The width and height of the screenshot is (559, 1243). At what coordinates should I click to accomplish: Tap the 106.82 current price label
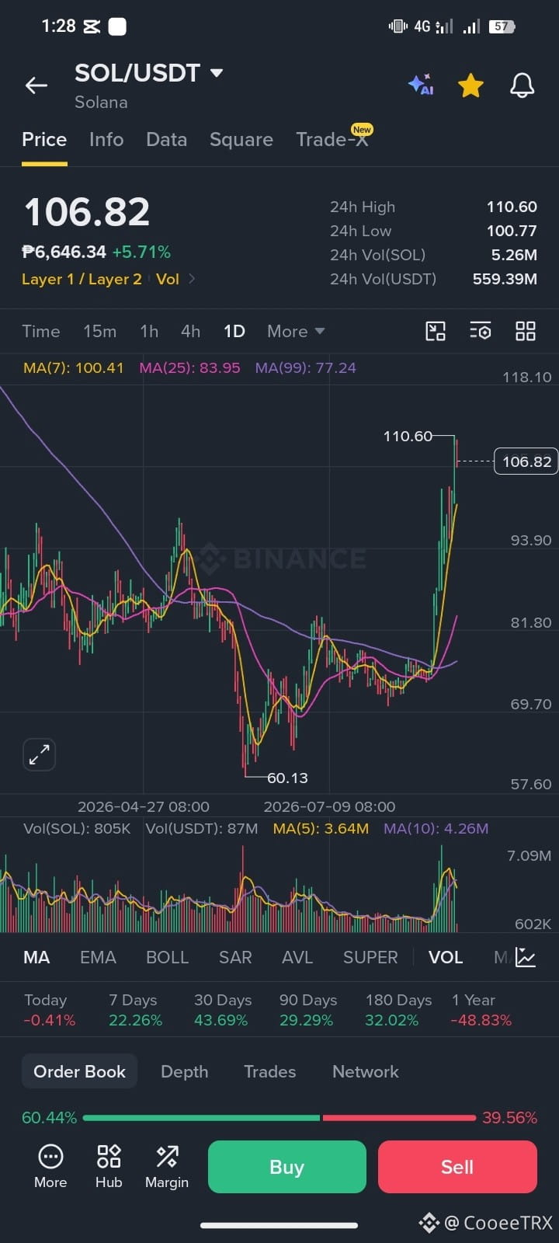pyautogui.click(x=526, y=461)
